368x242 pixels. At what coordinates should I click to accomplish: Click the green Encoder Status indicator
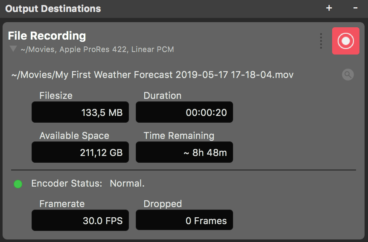tap(18, 184)
